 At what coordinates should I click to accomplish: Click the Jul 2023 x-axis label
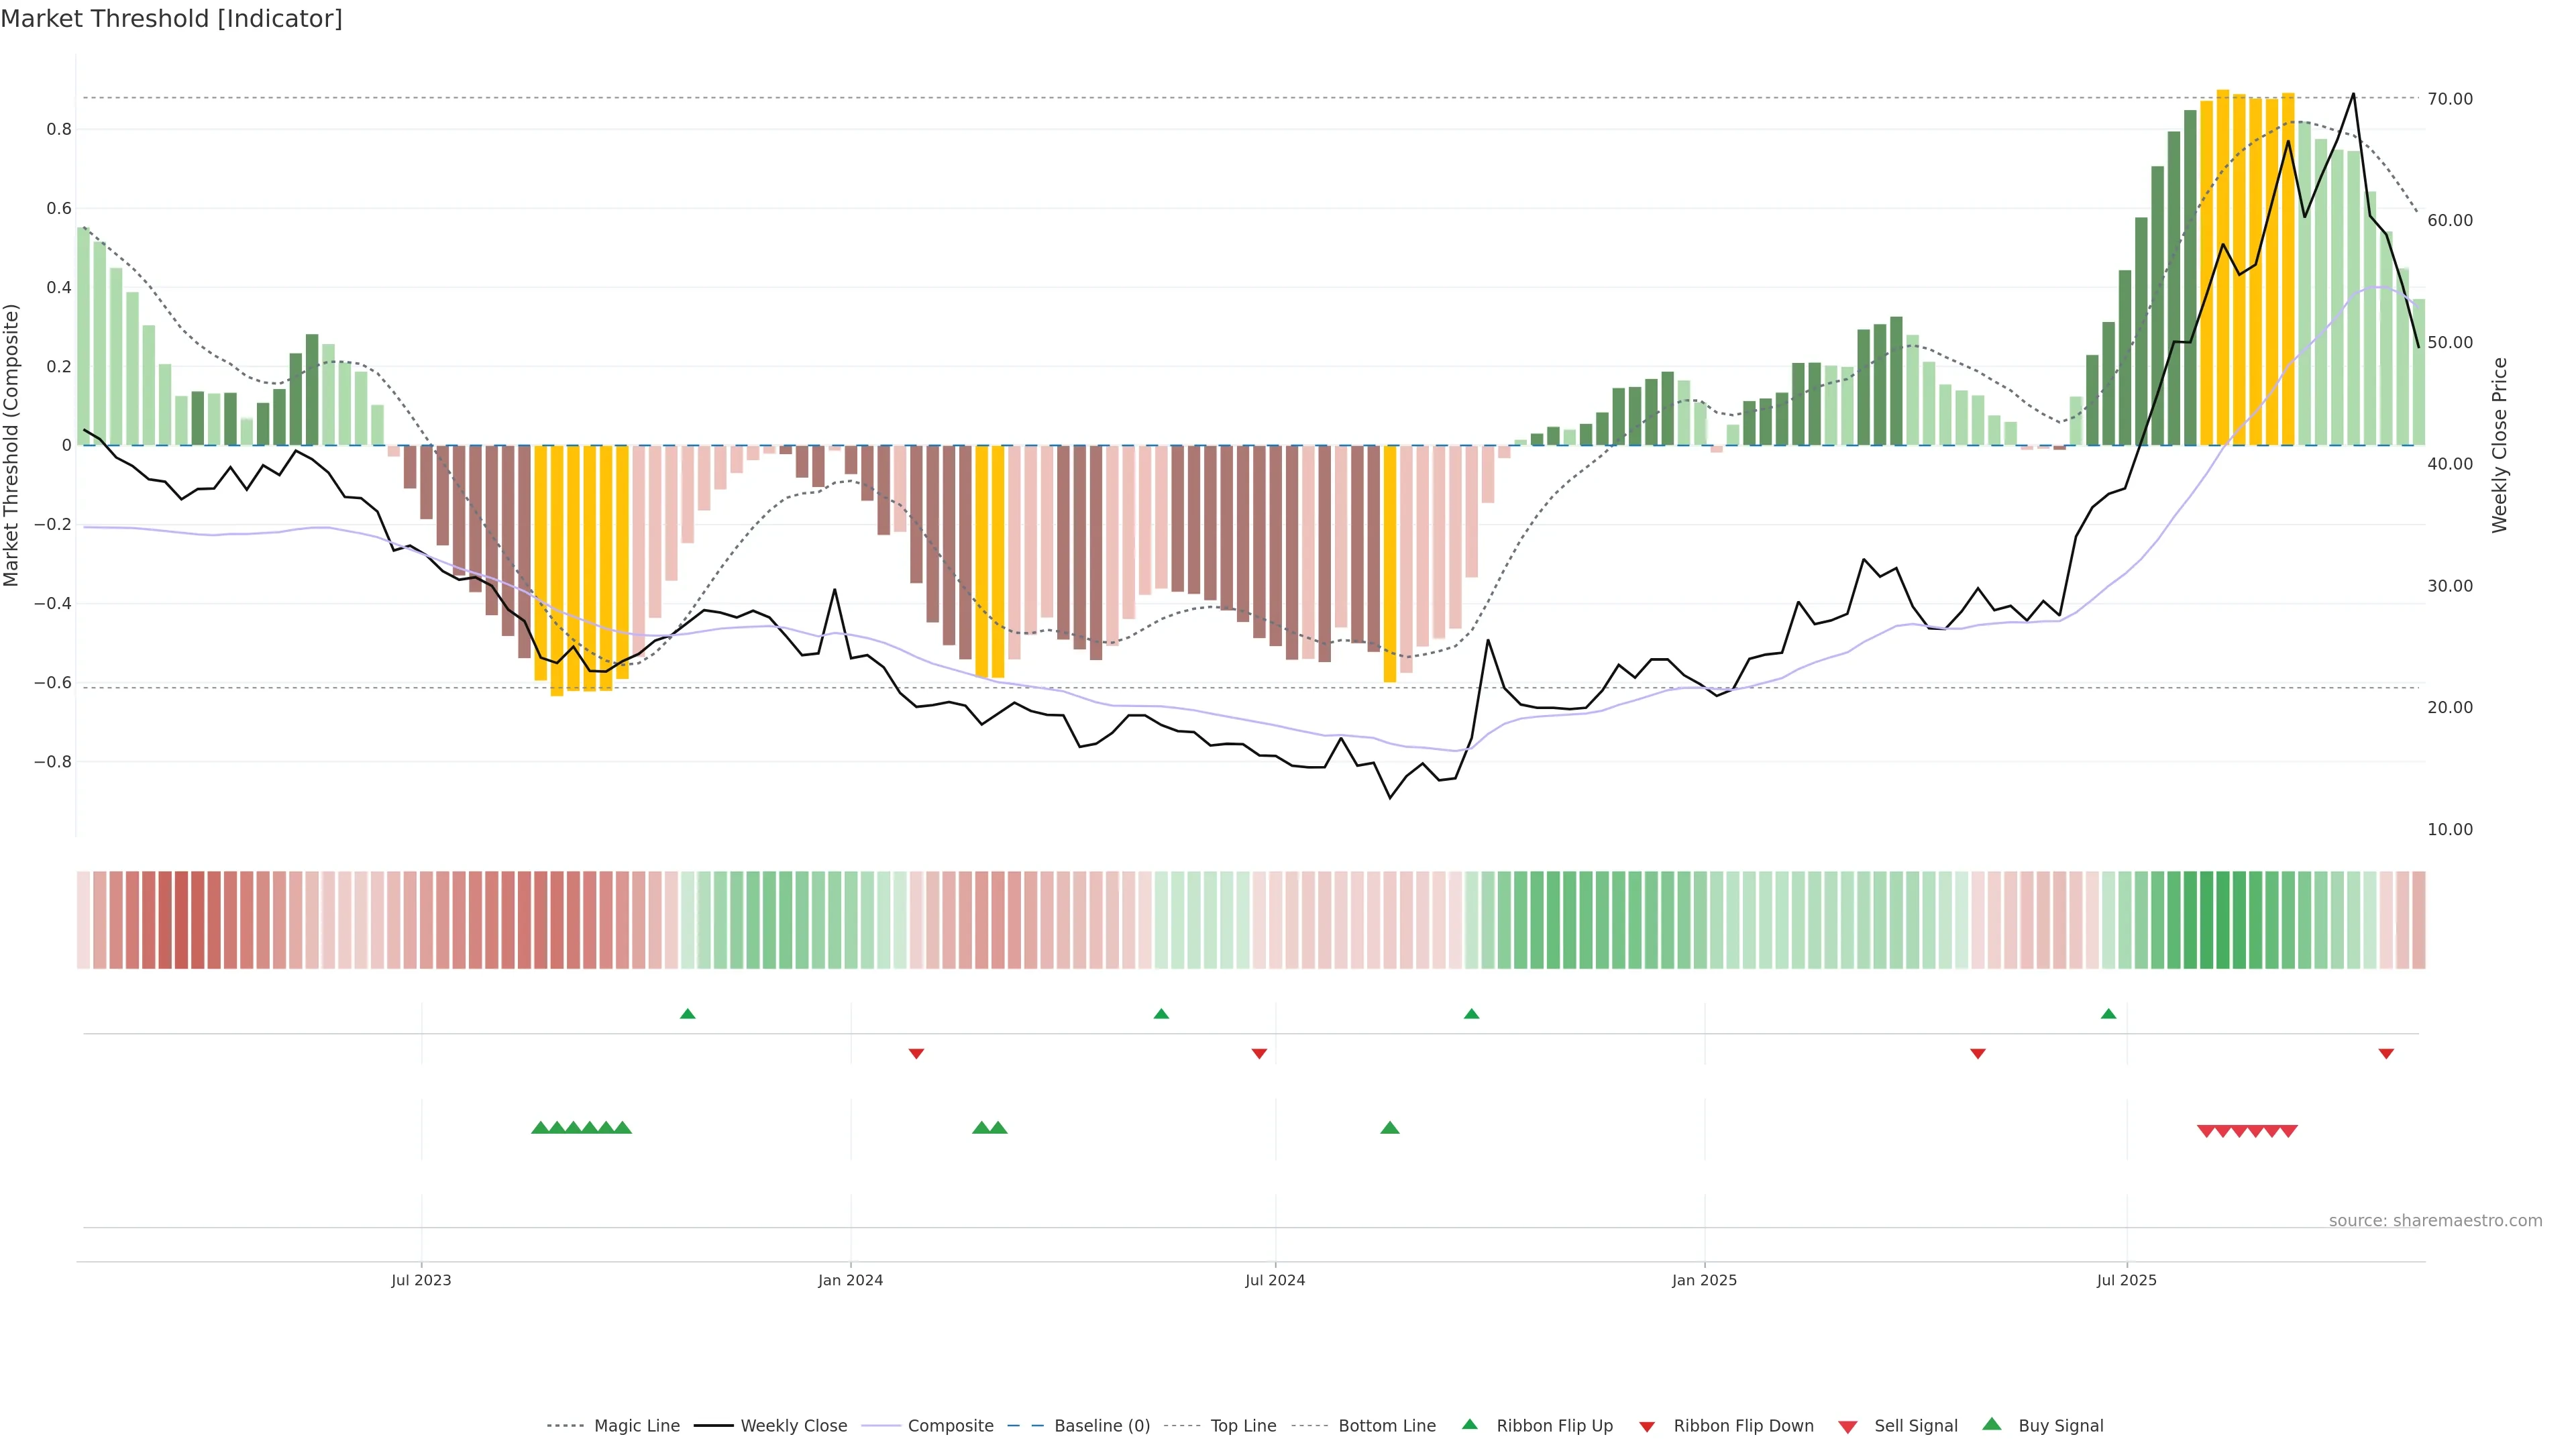(421, 1280)
